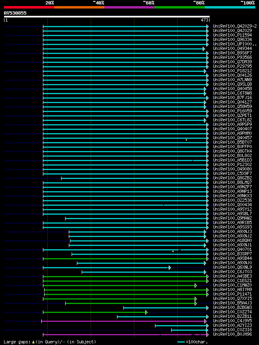Click the AV530855 query title

point(15,13)
